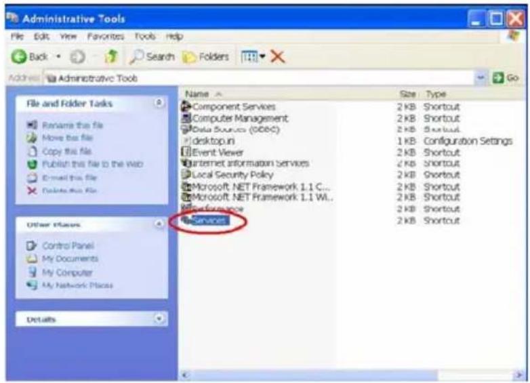This screenshot has width=530, height=383.
Task: Collapse the File and Folder Tasks panel
Action: pyautogui.click(x=159, y=102)
